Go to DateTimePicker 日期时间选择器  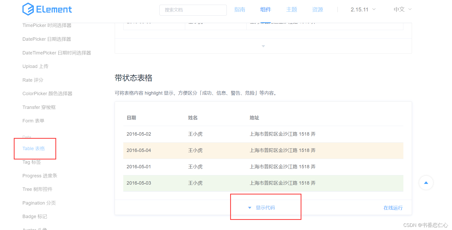pos(57,53)
